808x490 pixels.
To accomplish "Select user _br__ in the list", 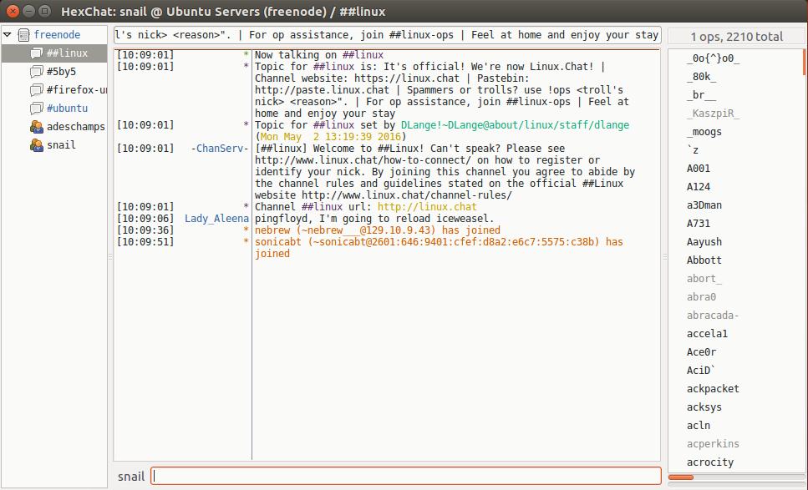I will point(701,95).
